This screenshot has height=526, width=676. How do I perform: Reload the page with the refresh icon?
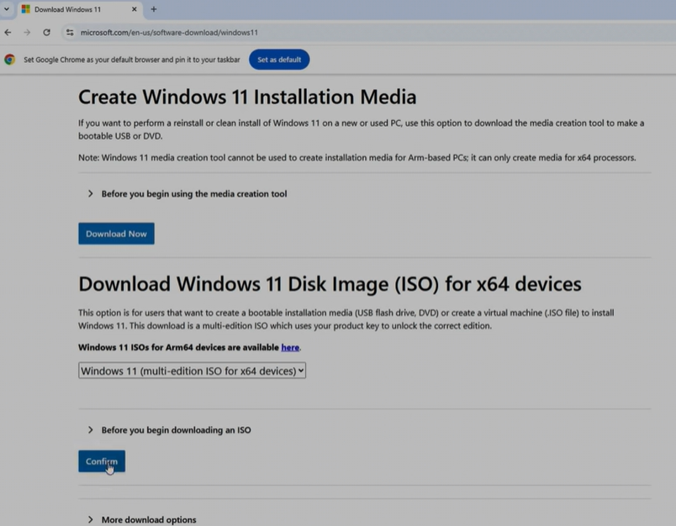click(x=46, y=32)
